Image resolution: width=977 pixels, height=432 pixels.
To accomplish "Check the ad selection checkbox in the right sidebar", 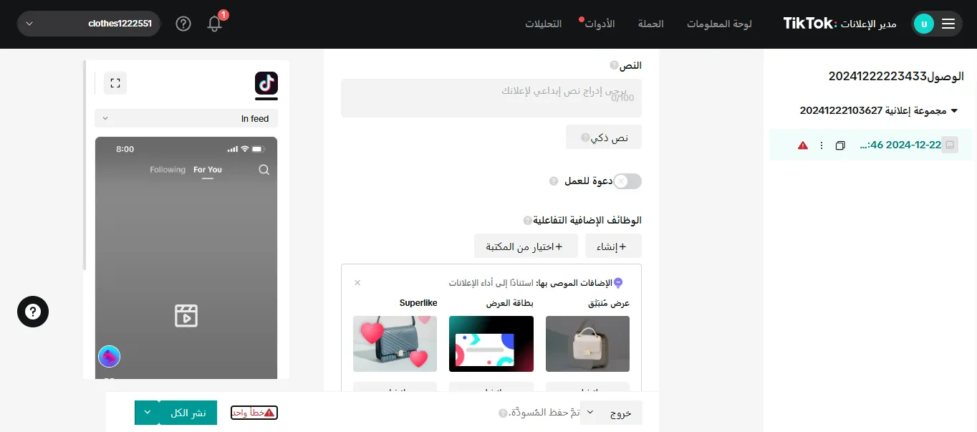I will coord(950,144).
